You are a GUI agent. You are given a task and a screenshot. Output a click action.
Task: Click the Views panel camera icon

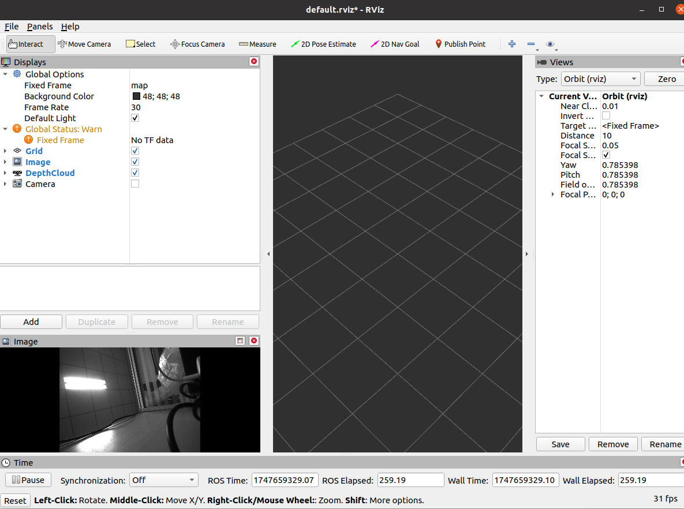click(x=542, y=62)
